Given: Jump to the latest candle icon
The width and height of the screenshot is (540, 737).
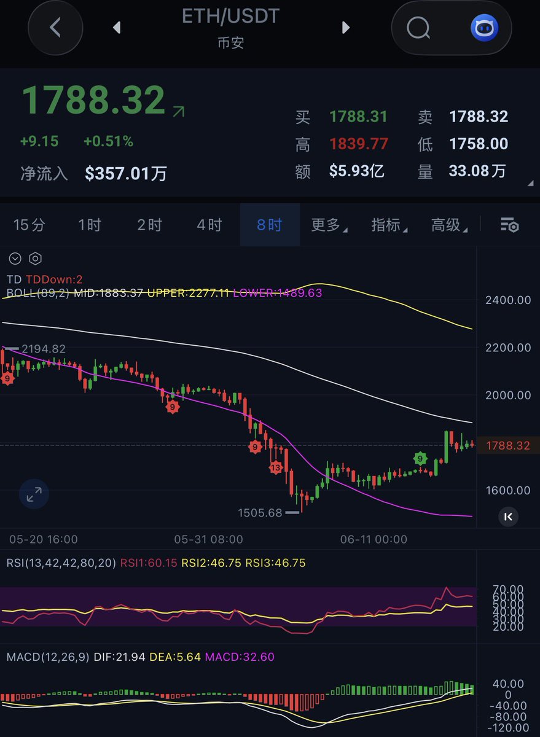Looking at the screenshot, I should pos(508,517).
